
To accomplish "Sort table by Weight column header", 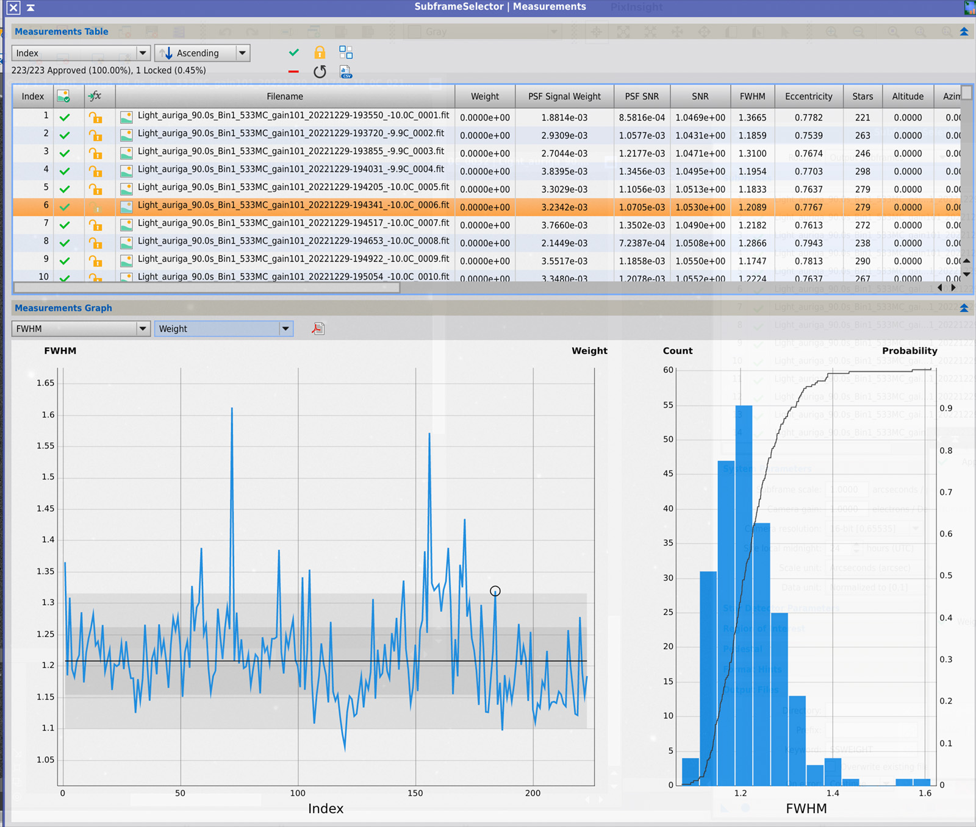I will (485, 96).
